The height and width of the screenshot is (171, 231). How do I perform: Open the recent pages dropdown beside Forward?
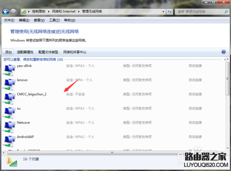point(18,12)
